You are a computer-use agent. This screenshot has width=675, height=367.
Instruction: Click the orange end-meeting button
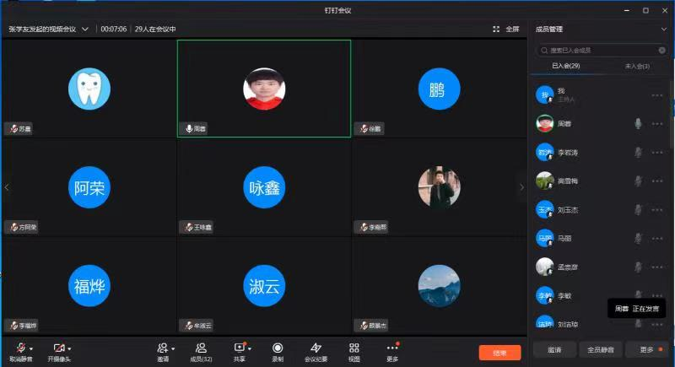(499, 353)
